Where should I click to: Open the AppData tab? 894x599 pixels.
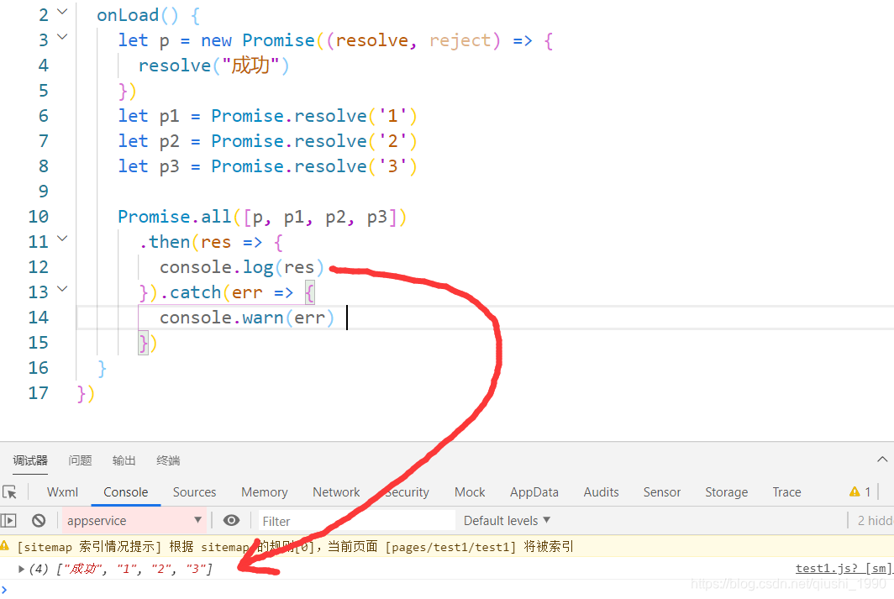pos(534,491)
